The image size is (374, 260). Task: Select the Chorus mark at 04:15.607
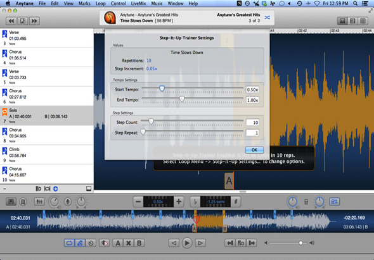click(47, 174)
